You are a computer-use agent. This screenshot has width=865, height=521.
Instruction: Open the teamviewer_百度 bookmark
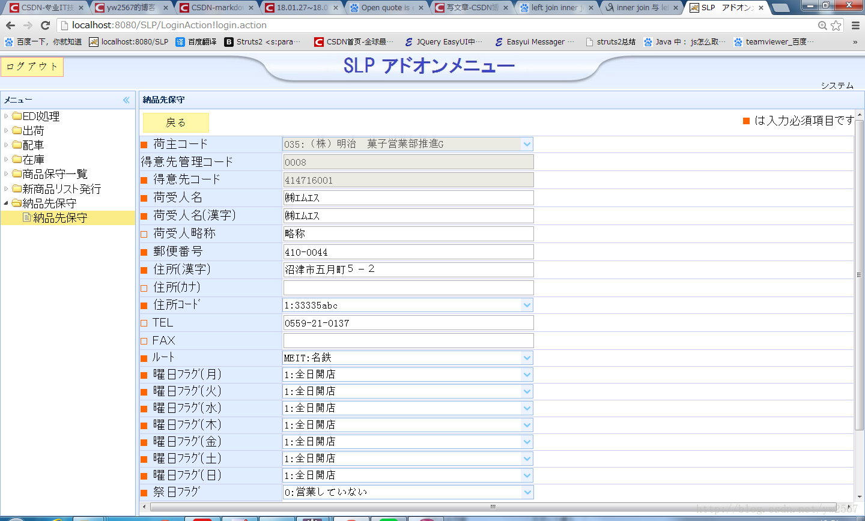pyautogui.click(x=774, y=41)
